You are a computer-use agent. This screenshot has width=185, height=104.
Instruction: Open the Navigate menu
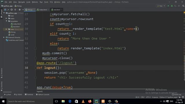[x=22, y=2]
